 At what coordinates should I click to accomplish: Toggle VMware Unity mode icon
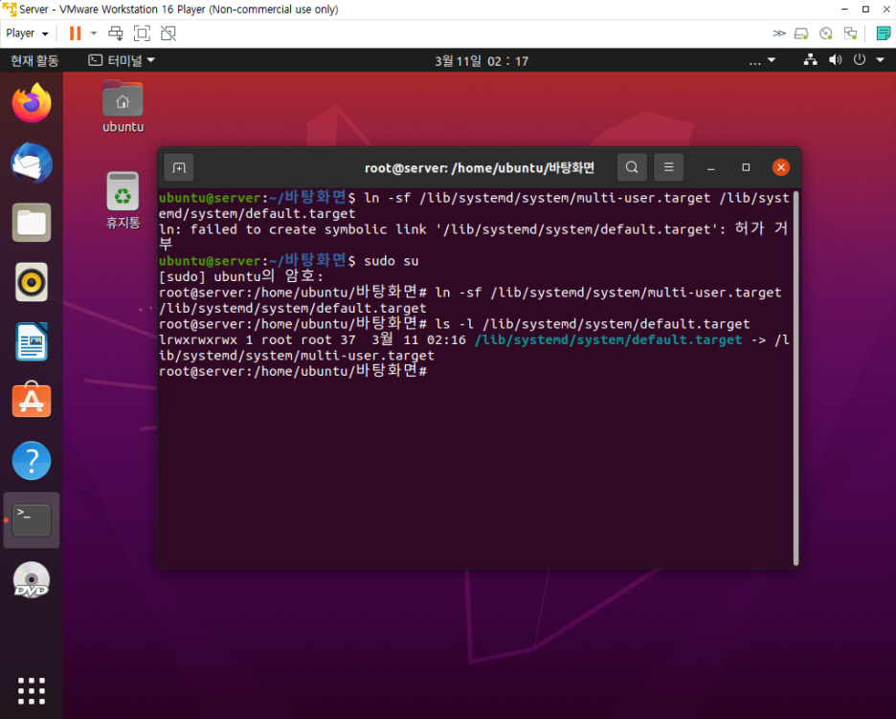(168, 33)
